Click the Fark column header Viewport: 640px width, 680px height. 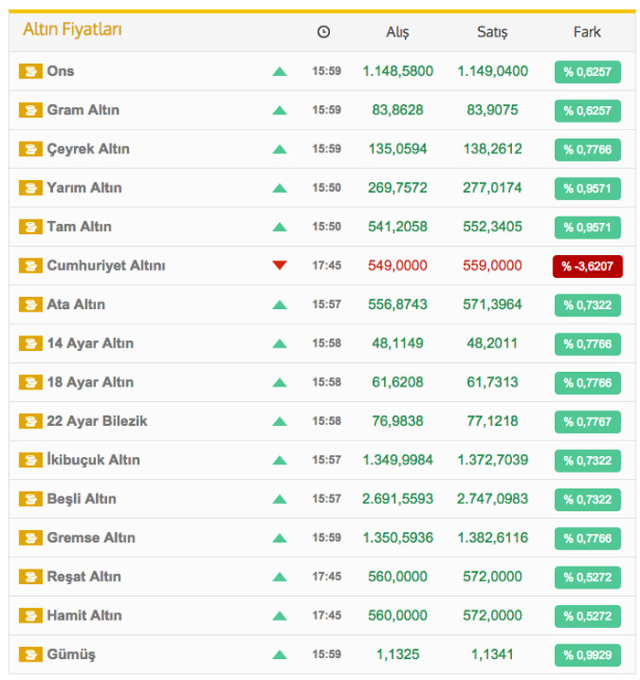587,32
